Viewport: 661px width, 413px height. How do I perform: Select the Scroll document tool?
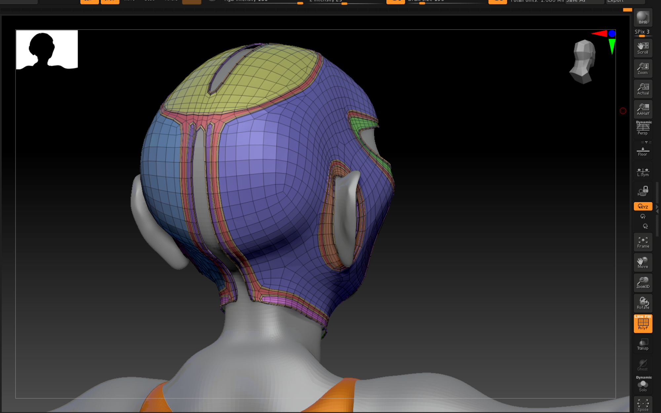pyautogui.click(x=643, y=48)
